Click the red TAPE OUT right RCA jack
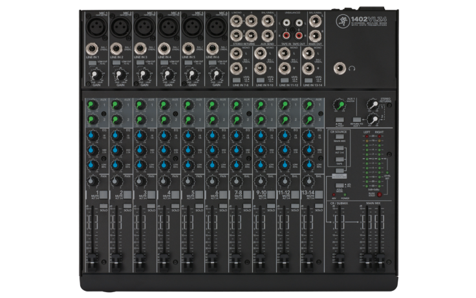This screenshot has width=476, height=298. (x=299, y=36)
